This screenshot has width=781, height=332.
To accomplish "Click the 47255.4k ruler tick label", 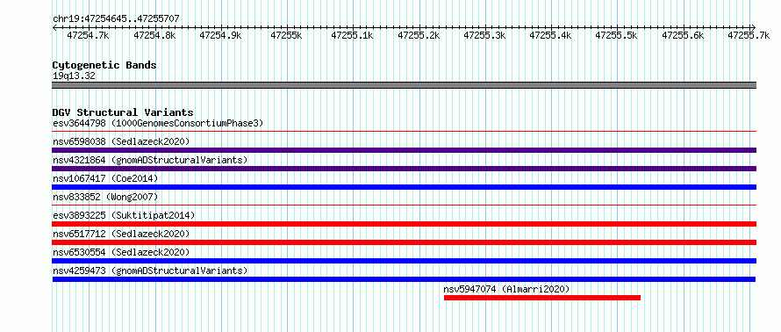I will (550, 35).
